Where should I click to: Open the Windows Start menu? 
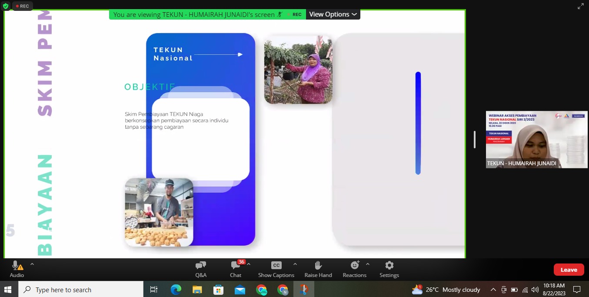pos(7,289)
